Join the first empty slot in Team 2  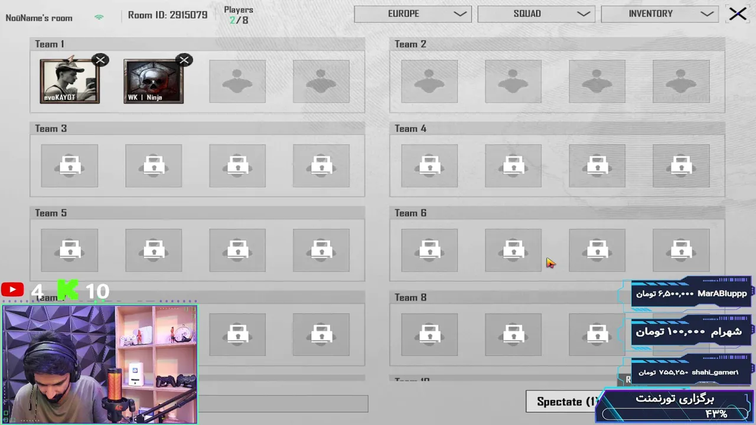(x=429, y=81)
